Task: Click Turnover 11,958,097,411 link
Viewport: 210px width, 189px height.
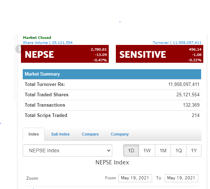Action: point(177,42)
